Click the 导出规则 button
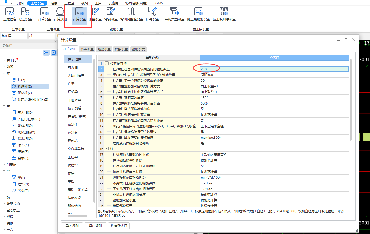 pos(95,226)
